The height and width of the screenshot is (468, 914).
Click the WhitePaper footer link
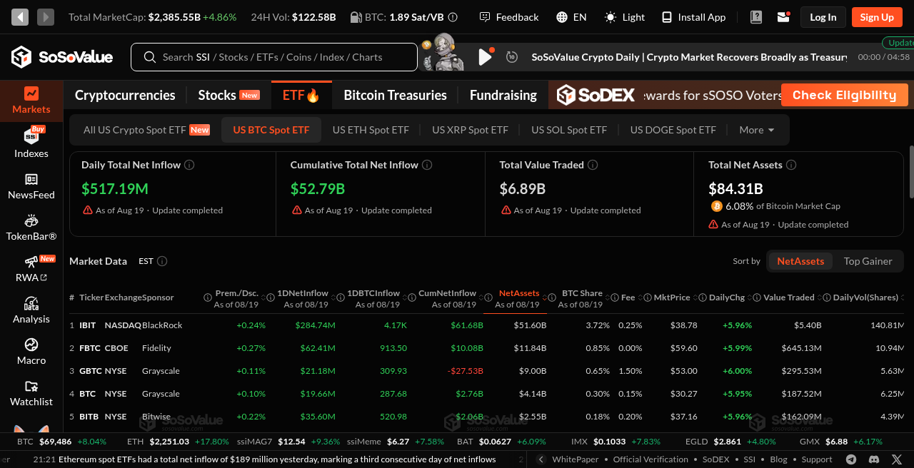click(576, 459)
